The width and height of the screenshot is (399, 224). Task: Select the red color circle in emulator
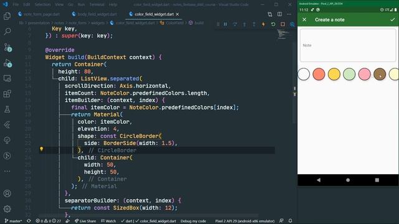pyautogui.click(x=319, y=74)
